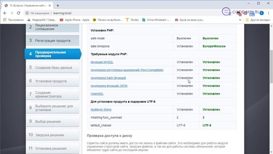Select step 5 Database creation
The width and height of the screenshot is (273, 154).
coord(52,68)
